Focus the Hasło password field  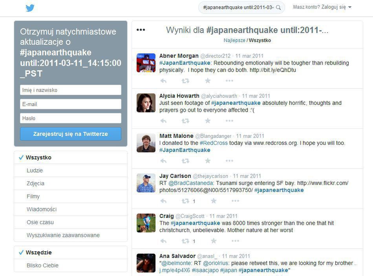pyautogui.click(x=71, y=118)
